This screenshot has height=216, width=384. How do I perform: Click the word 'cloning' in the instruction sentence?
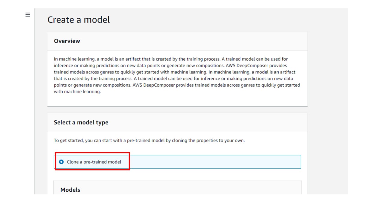[179, 140]
